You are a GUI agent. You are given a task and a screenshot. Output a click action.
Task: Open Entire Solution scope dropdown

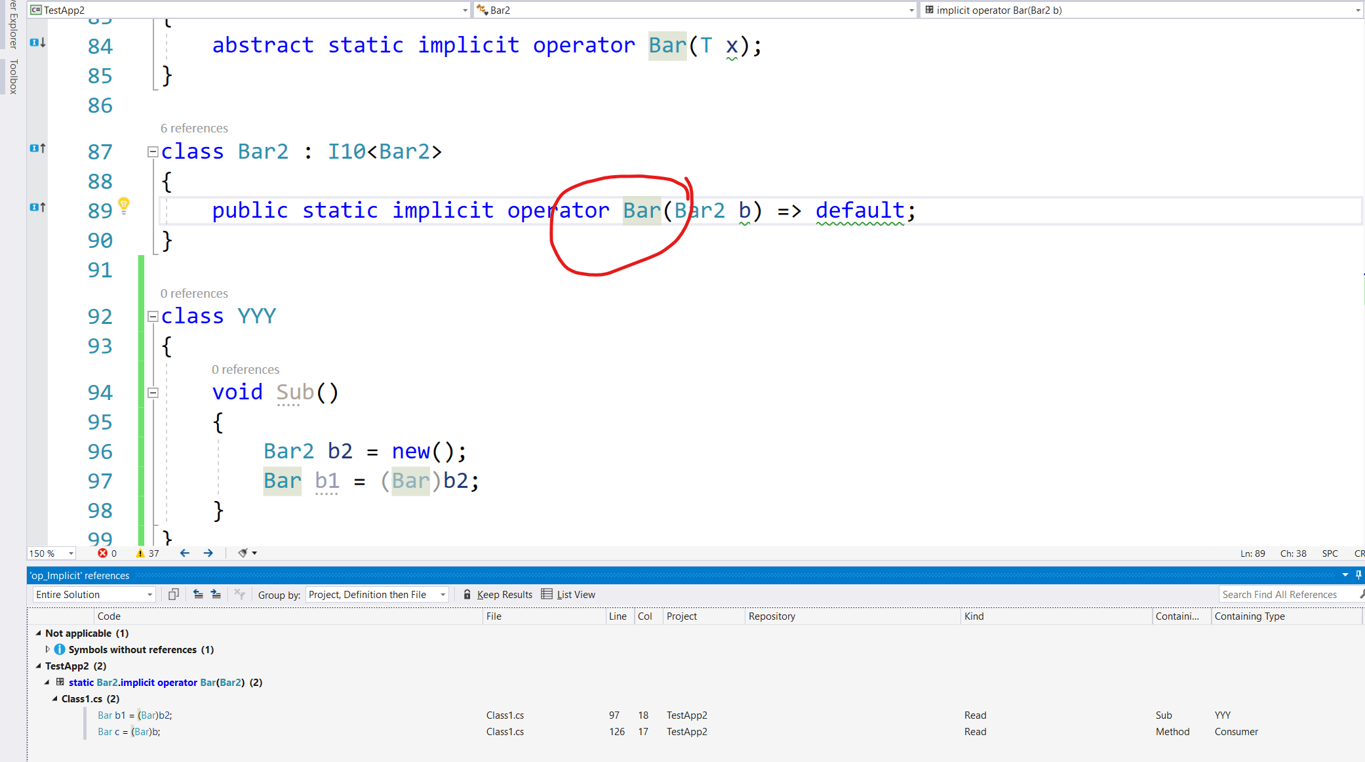94,595
